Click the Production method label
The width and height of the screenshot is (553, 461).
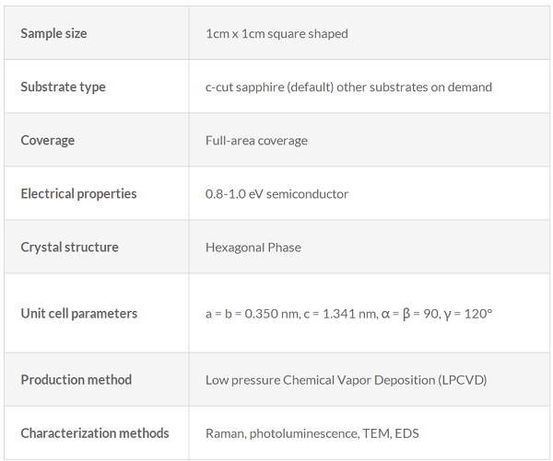(76, 380)
